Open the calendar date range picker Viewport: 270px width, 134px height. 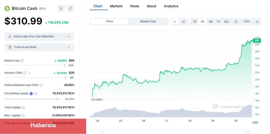(x=236, y=22)
